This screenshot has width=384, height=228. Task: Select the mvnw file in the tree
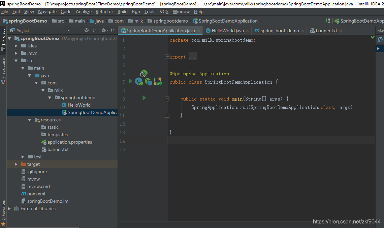(31, 179)
